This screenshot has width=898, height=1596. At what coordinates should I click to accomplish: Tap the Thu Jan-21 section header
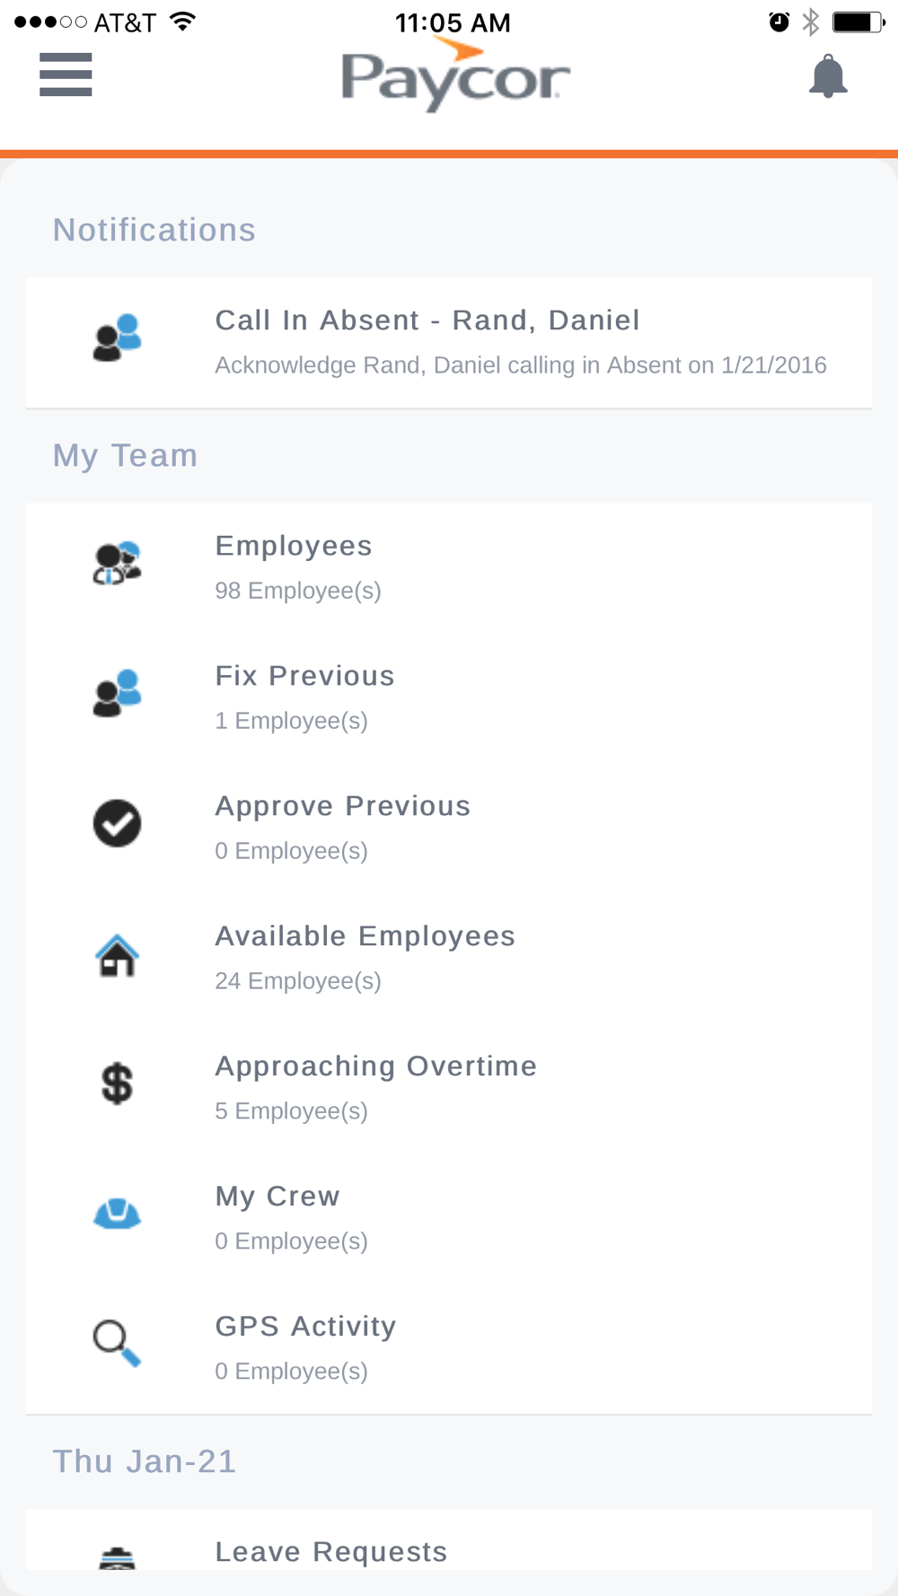pyautogui.click(x=145, y=1461)
